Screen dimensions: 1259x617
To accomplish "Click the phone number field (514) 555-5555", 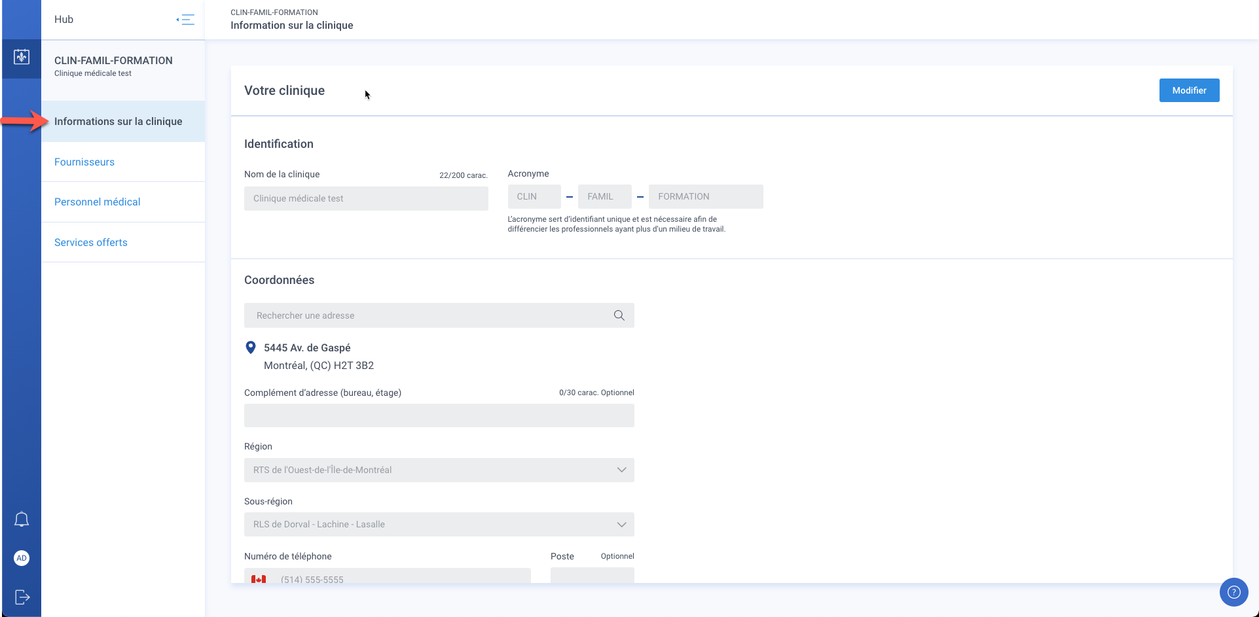I will 388,576.
